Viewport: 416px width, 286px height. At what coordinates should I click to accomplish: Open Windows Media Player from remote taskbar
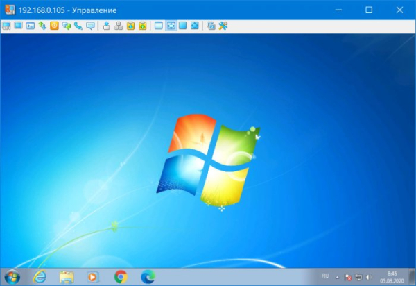point(93,276)
